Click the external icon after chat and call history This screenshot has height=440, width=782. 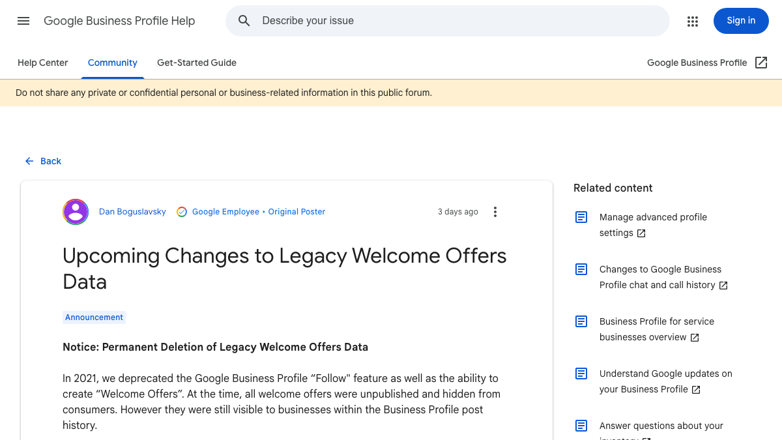[723, 286]
